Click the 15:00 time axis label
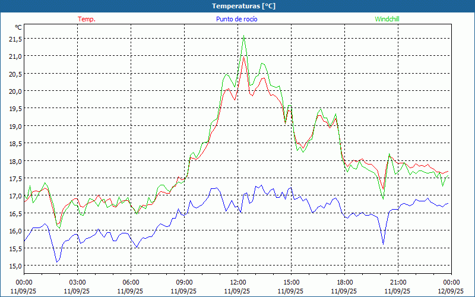This screenshot has height=297, width=475. pos(291,282)
